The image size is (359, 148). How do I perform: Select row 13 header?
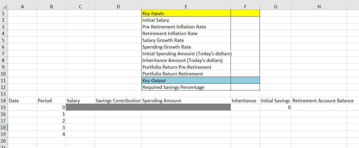point(4,94)
